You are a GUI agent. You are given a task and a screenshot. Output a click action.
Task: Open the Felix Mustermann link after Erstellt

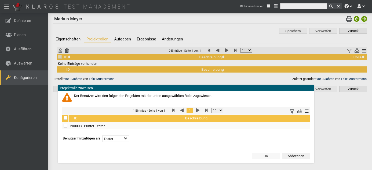[x=102, y=79]
